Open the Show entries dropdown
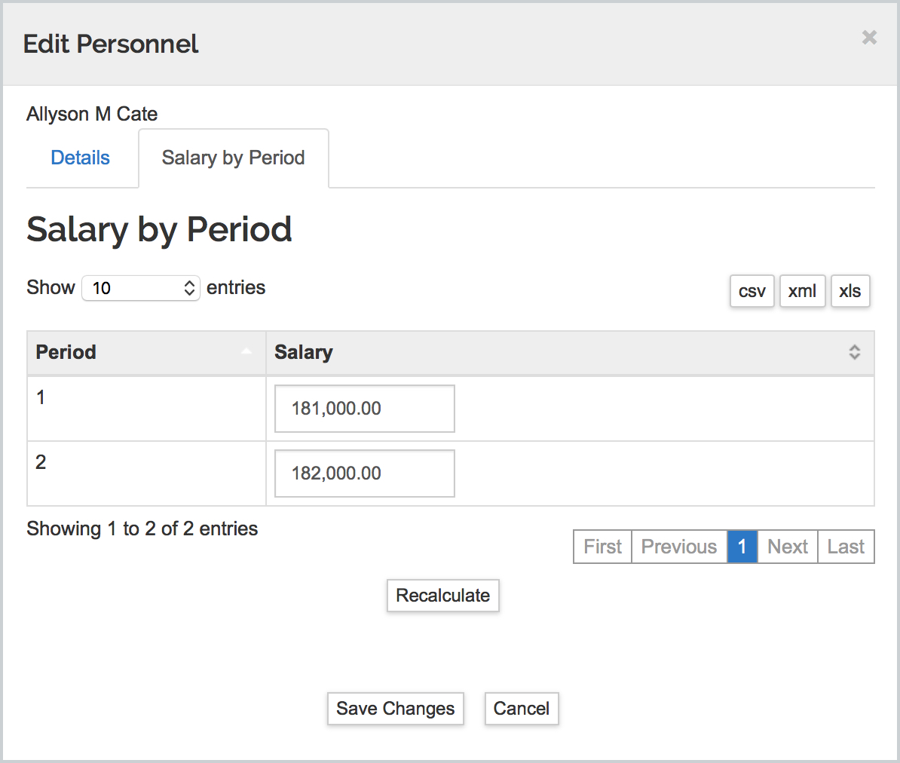 click(x=141, y=287)
